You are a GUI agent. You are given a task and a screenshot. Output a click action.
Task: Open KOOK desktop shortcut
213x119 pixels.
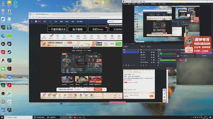click(x=9, y=36)
